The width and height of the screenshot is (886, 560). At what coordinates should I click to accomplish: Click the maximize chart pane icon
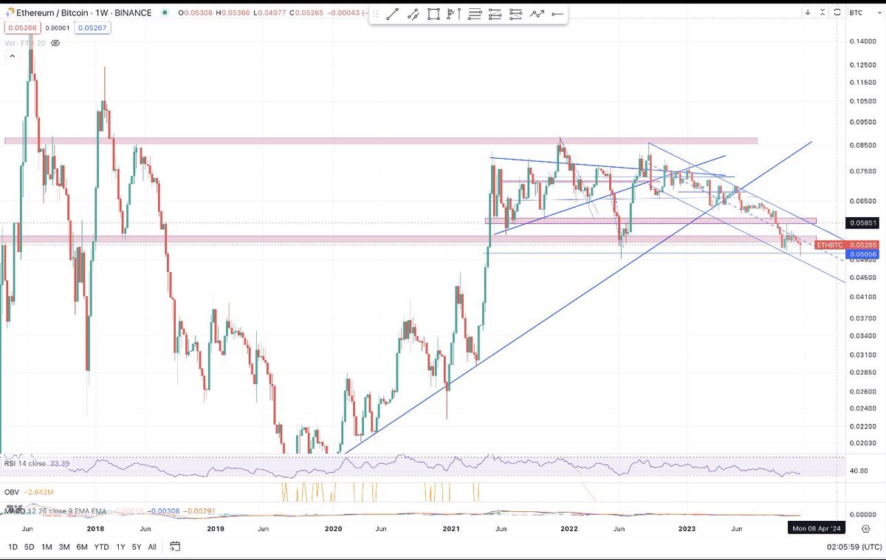837,13
